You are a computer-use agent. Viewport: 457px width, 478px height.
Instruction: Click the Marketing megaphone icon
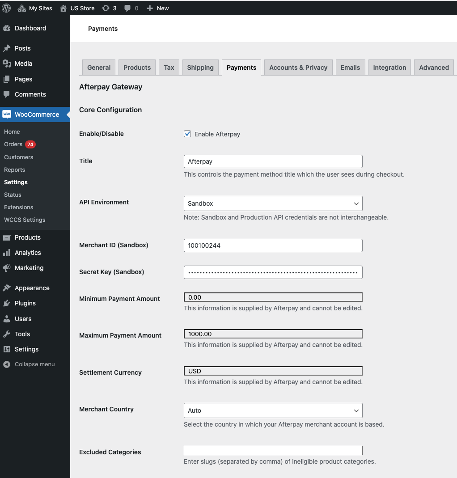(x=7, y=268)
